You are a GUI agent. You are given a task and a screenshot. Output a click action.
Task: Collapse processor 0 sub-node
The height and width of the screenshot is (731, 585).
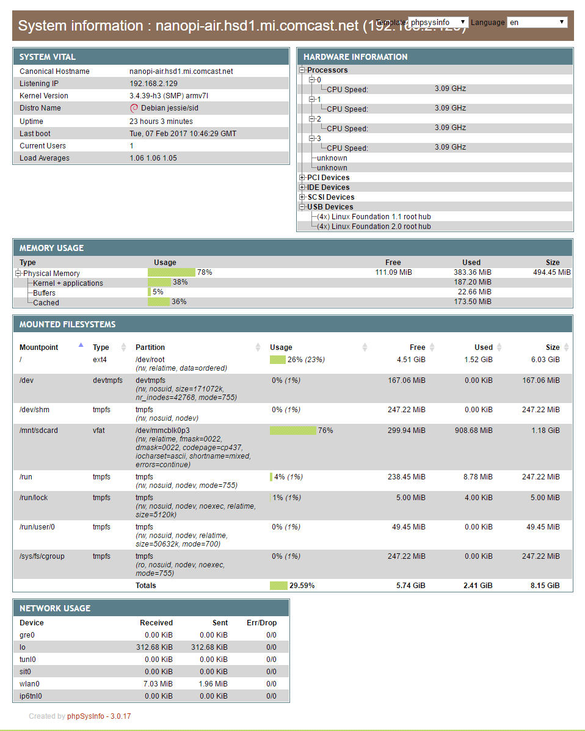point(311,80)
